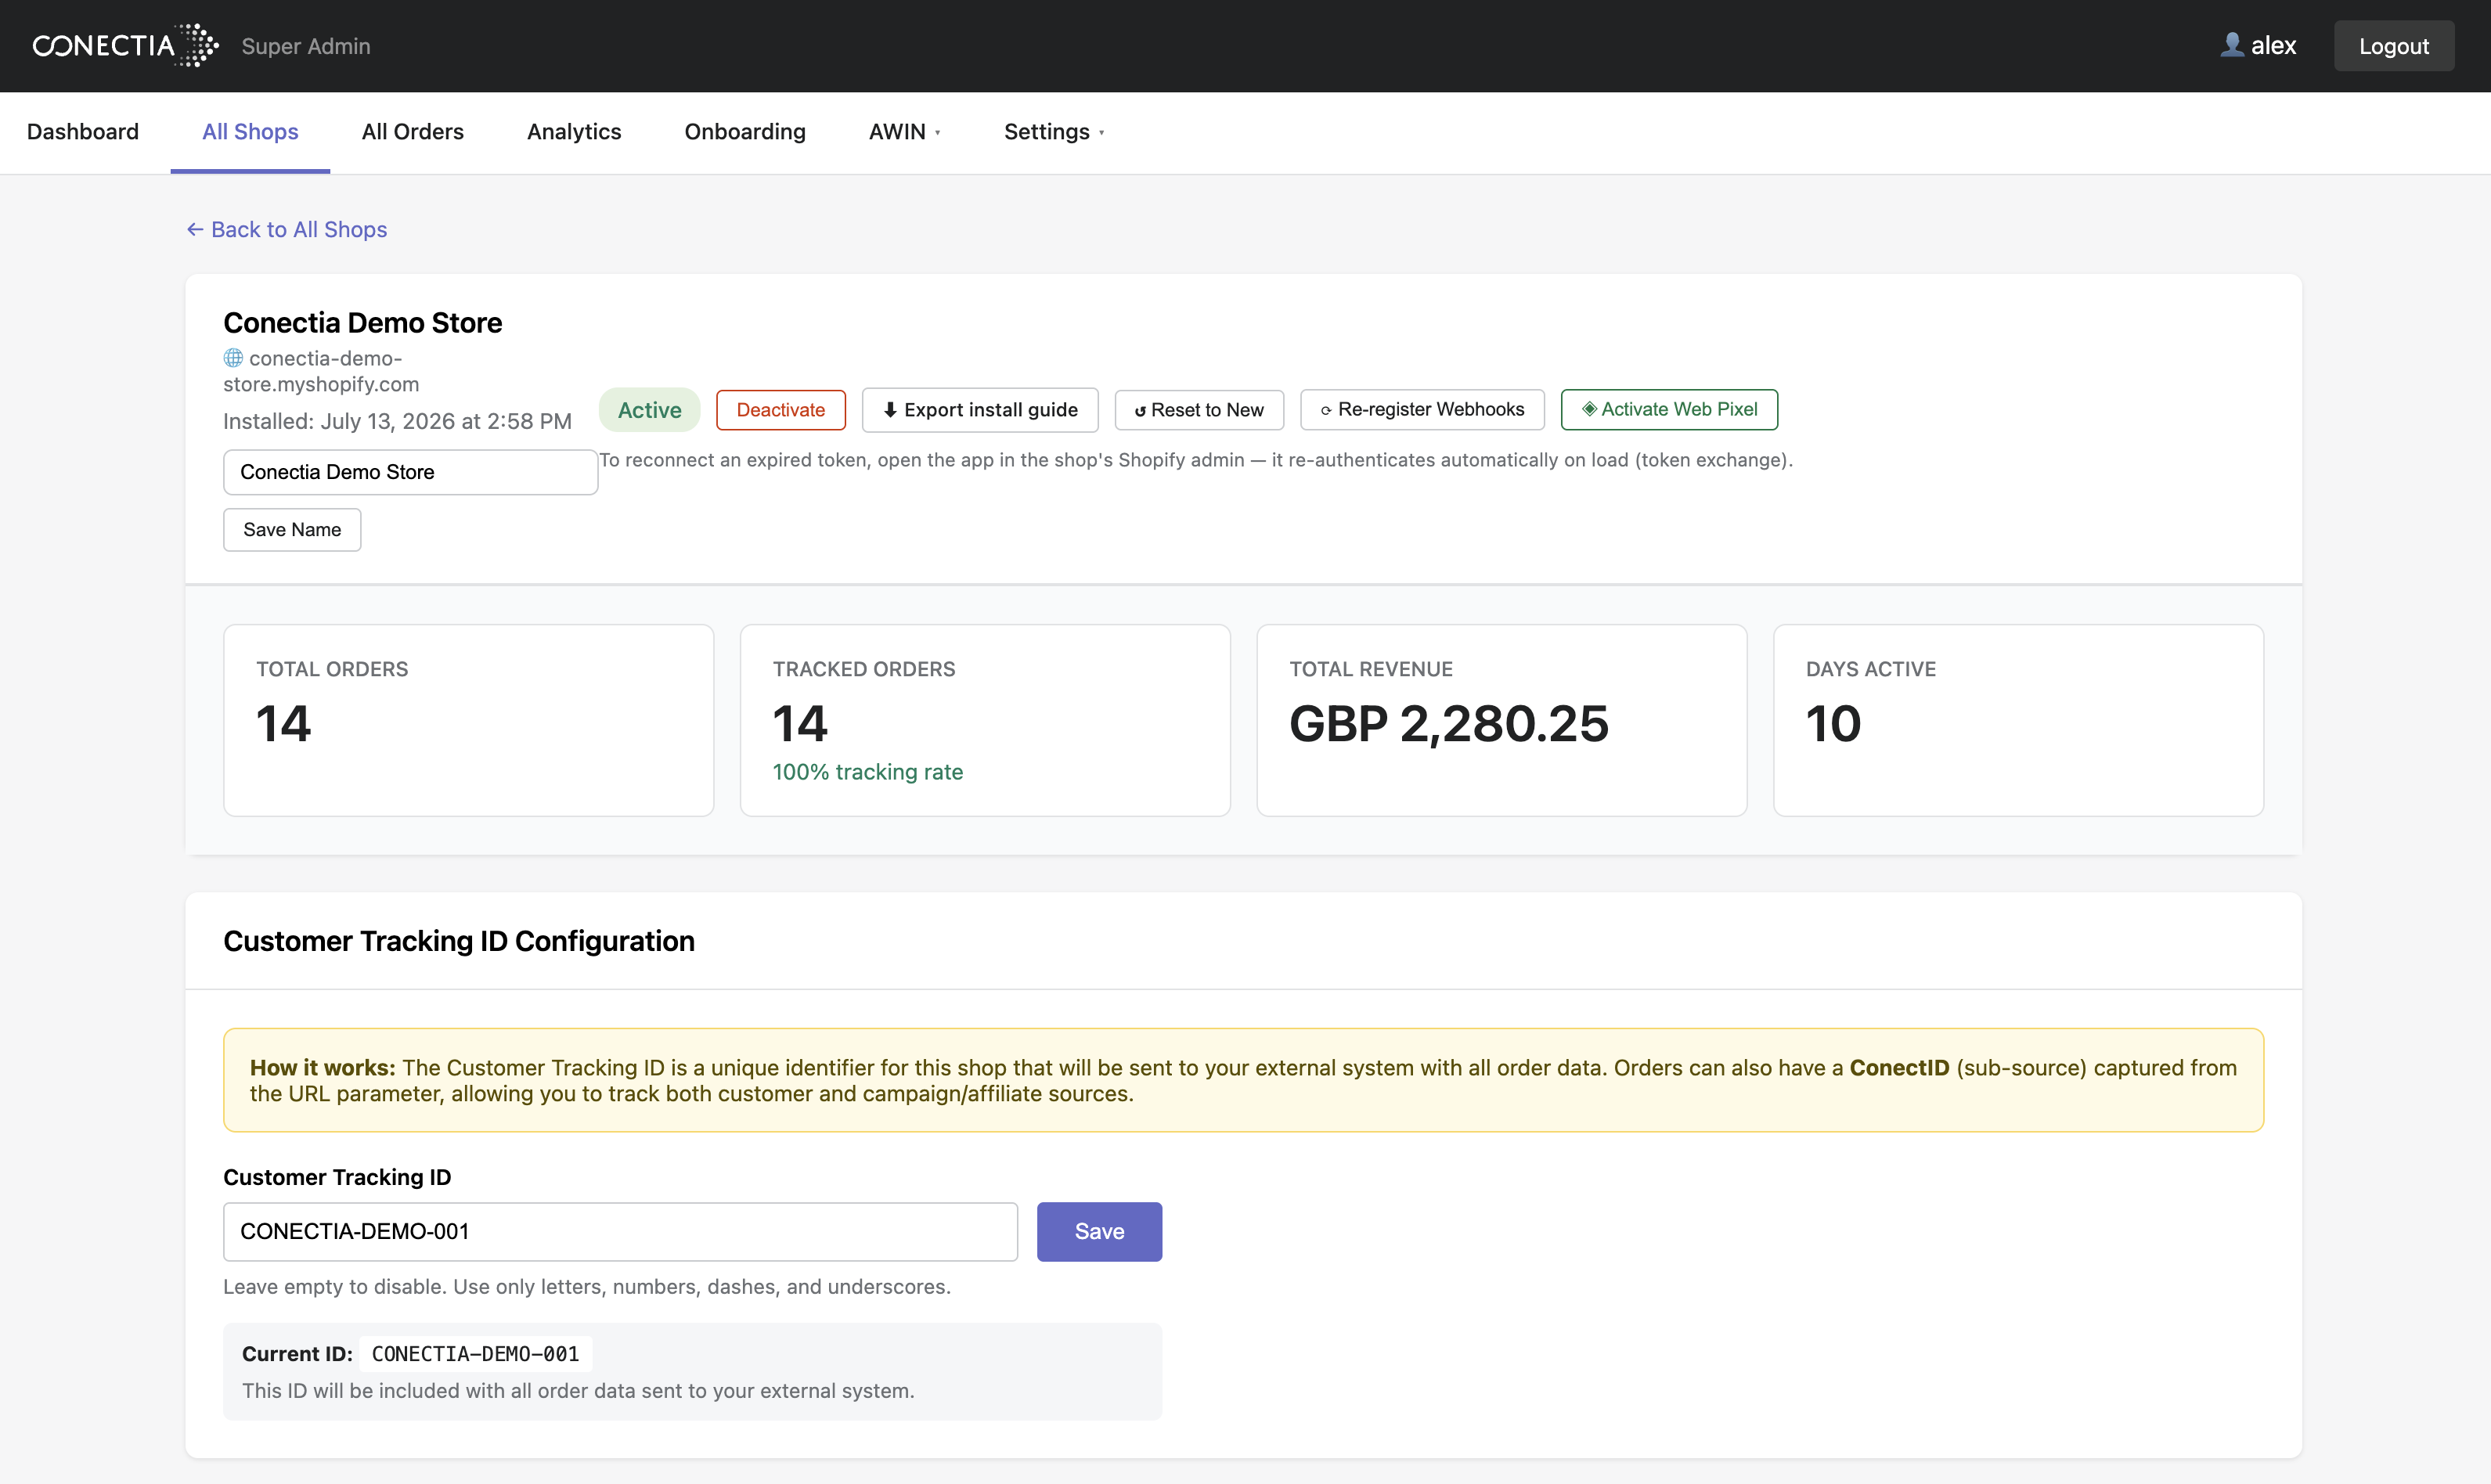Viewport: 2491px width, 1484px height.
Task: Click the GBP 2,280.25 revenue value
Action: (1448, 724)
